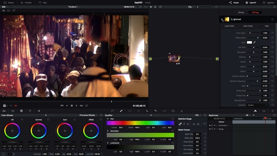Switch to the Settings tab
Image resolution: width=277 pixels, height=156 pixels.
click(x=255, y=13)
